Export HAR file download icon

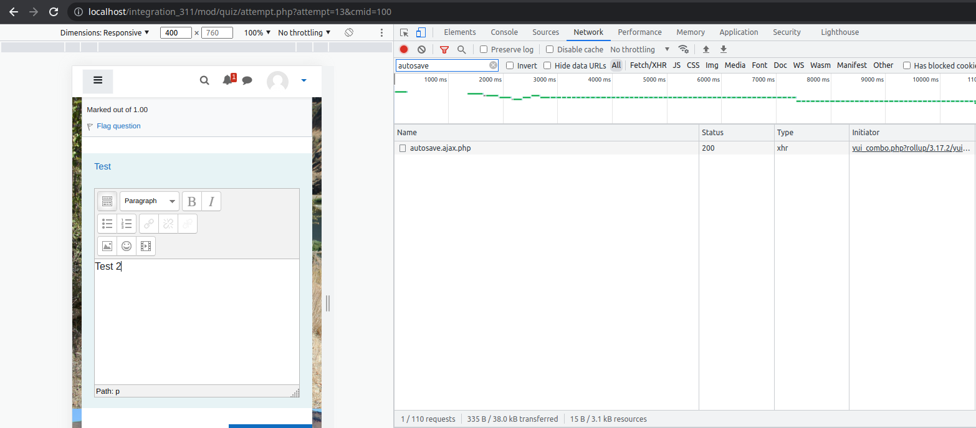click(x=724, y=49)
